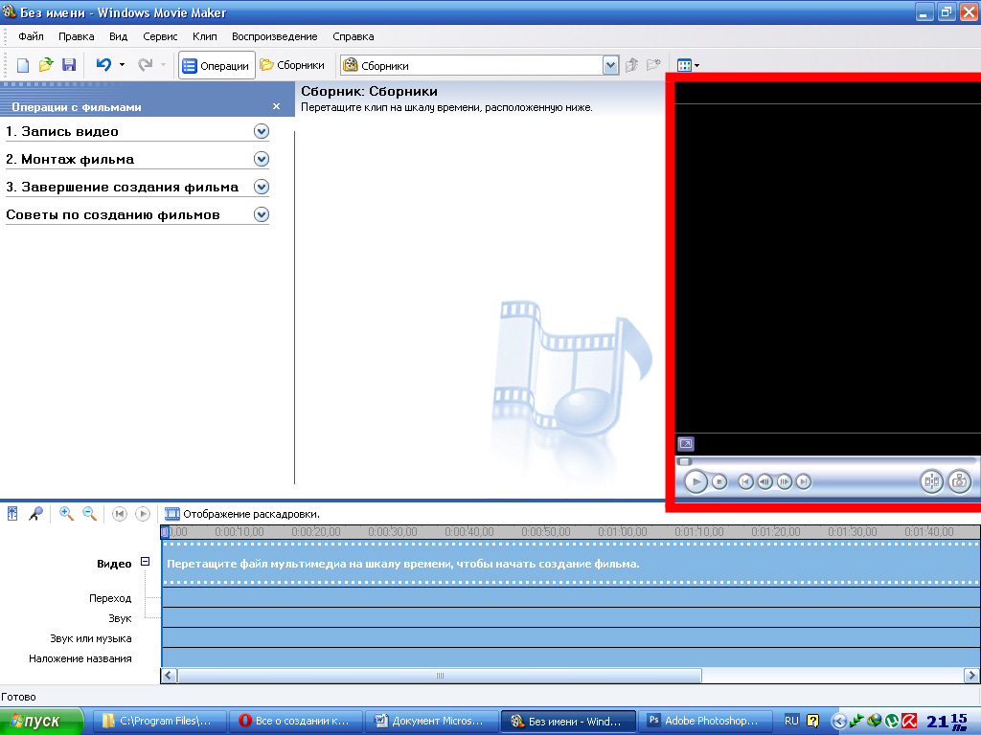Open the Файл menu
The height and width of the screenshot is (735, 981).
(31, 36)
